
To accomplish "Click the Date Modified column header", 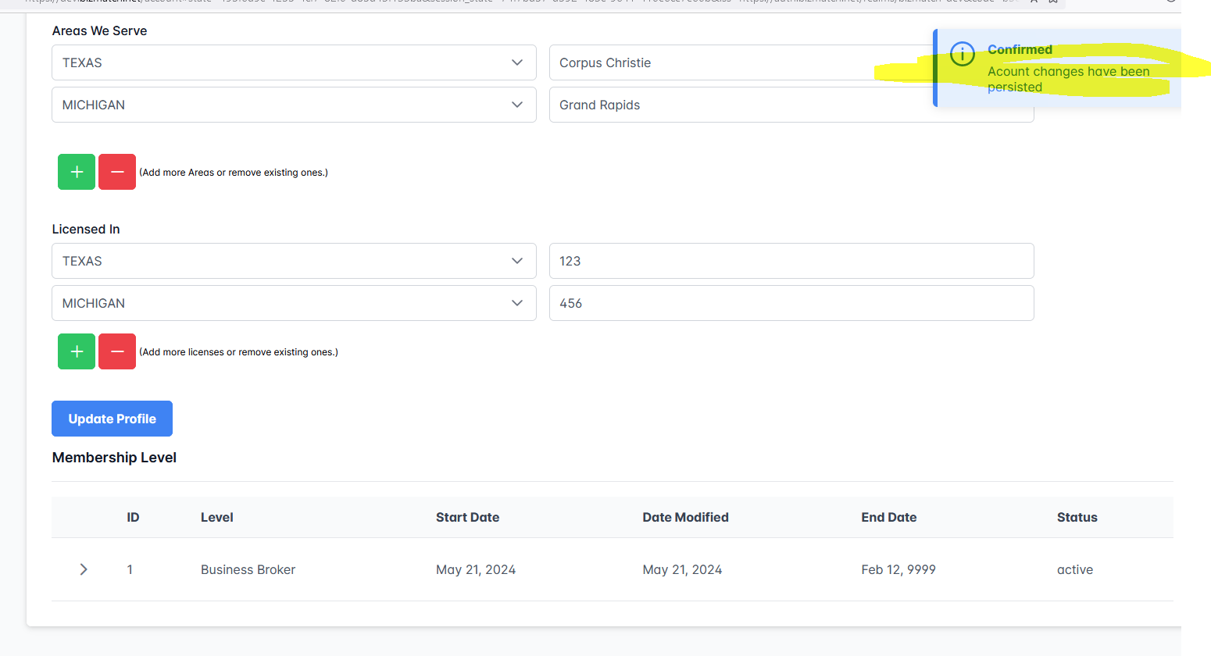I will pos(685,517).
